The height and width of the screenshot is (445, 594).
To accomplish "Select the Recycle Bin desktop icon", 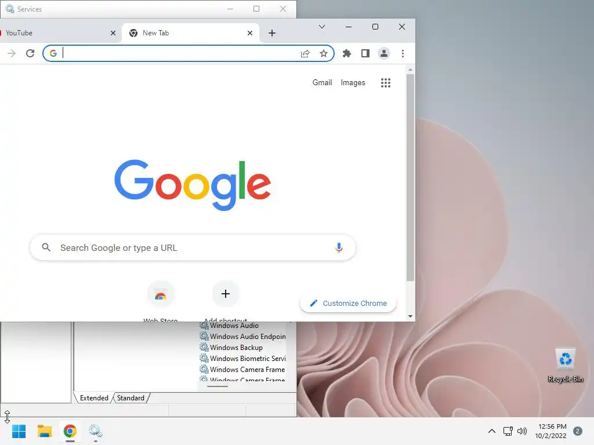I will point(565,366).
